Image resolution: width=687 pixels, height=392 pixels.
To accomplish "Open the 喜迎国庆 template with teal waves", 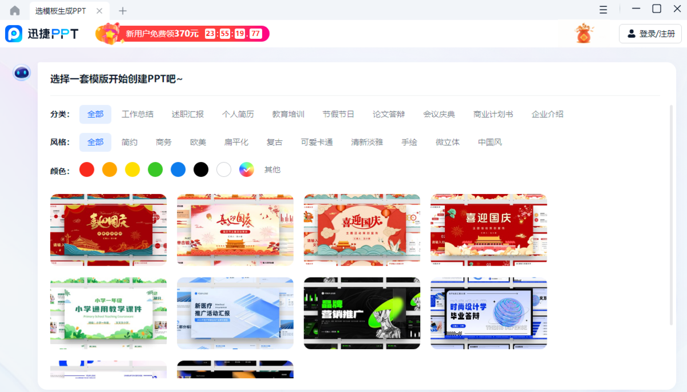I will (x=362, y=229).
